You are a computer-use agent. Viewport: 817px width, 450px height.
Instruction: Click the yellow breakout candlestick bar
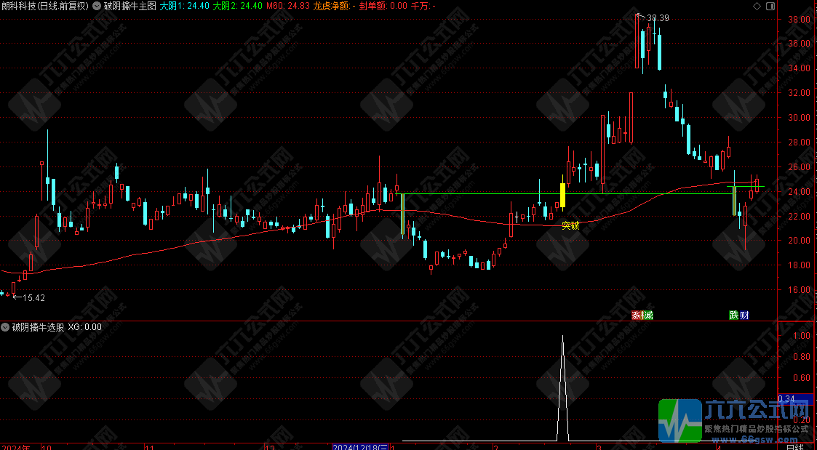tap(562, 195)
